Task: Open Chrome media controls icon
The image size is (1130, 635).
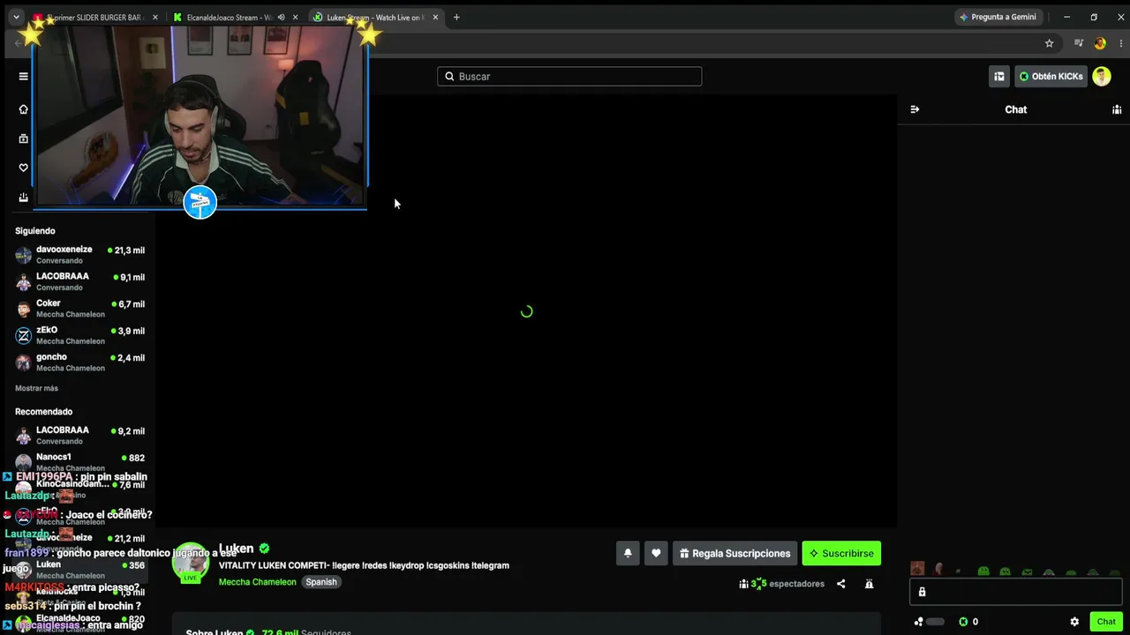Action: 1079,43
